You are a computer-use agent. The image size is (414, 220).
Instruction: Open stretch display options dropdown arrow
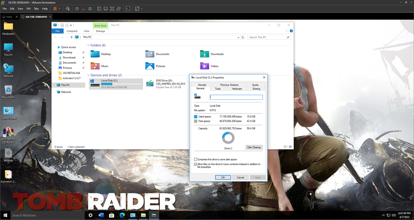[142, 9]
